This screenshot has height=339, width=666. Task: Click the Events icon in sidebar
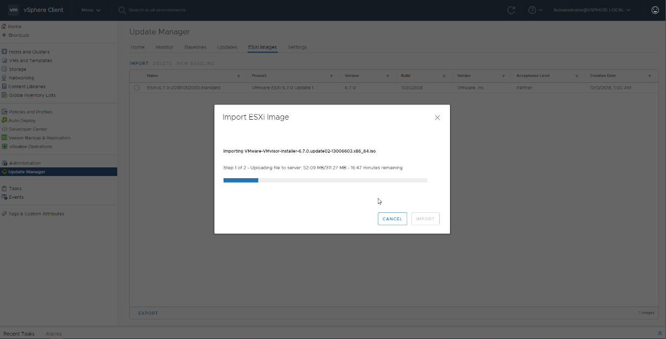[4, 197]
